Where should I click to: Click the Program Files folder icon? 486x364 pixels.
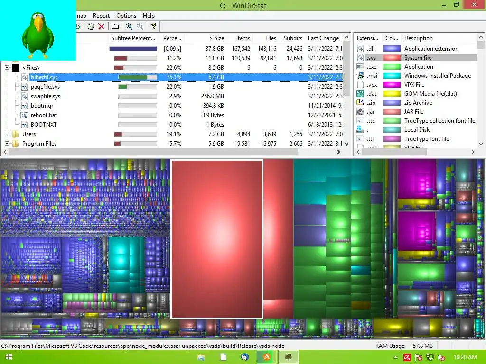[16, 144]
